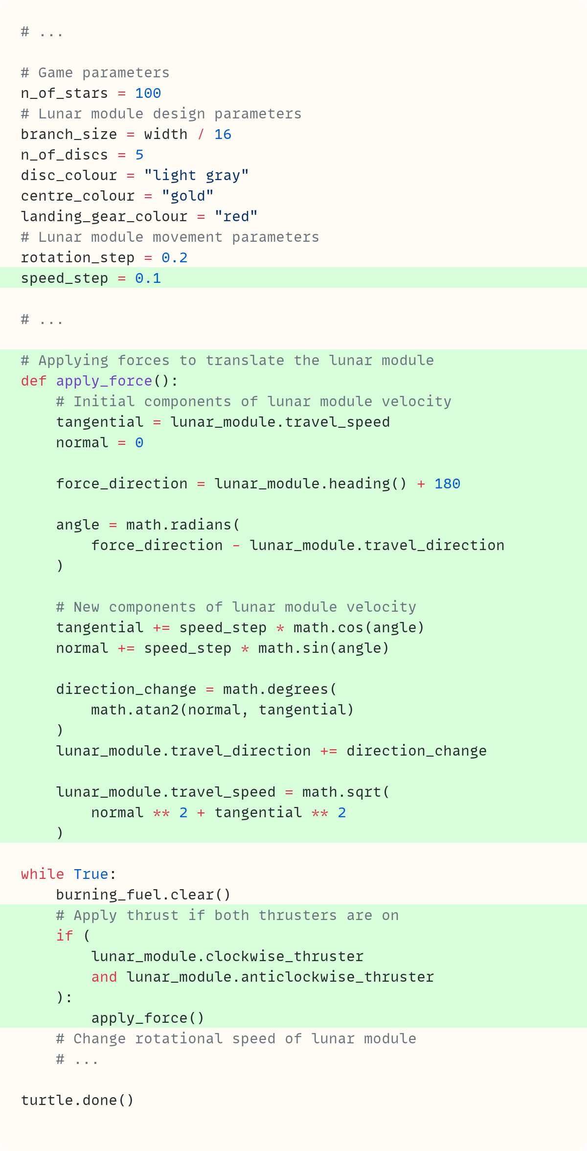The height and width of the screenshot is (1151, 587).
Task: Click the '# Lunar module design parameters' comment
Action: pos(161,114)
